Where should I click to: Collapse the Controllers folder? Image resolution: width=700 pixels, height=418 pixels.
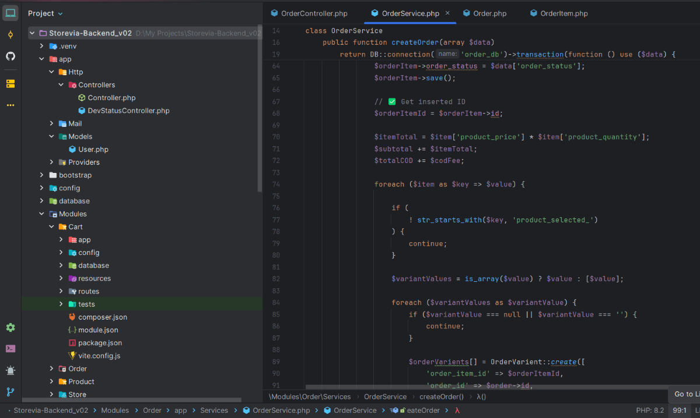click(61, 85)
